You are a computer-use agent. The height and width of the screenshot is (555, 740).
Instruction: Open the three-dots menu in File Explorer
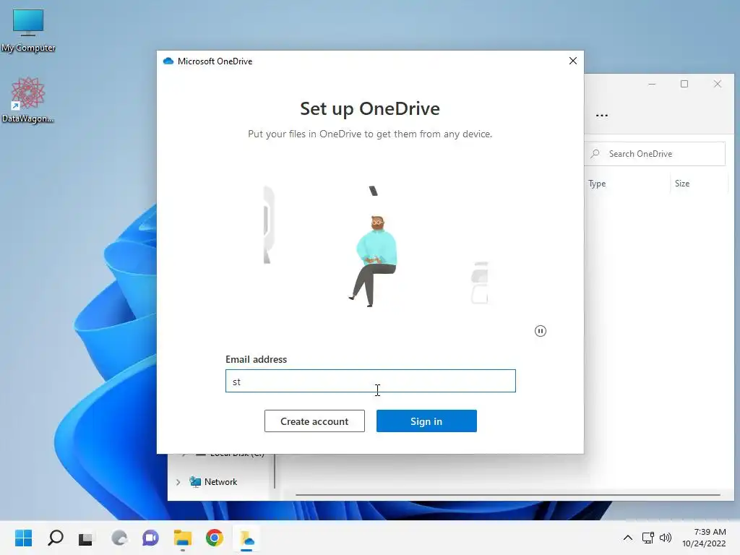coord(602,115)
